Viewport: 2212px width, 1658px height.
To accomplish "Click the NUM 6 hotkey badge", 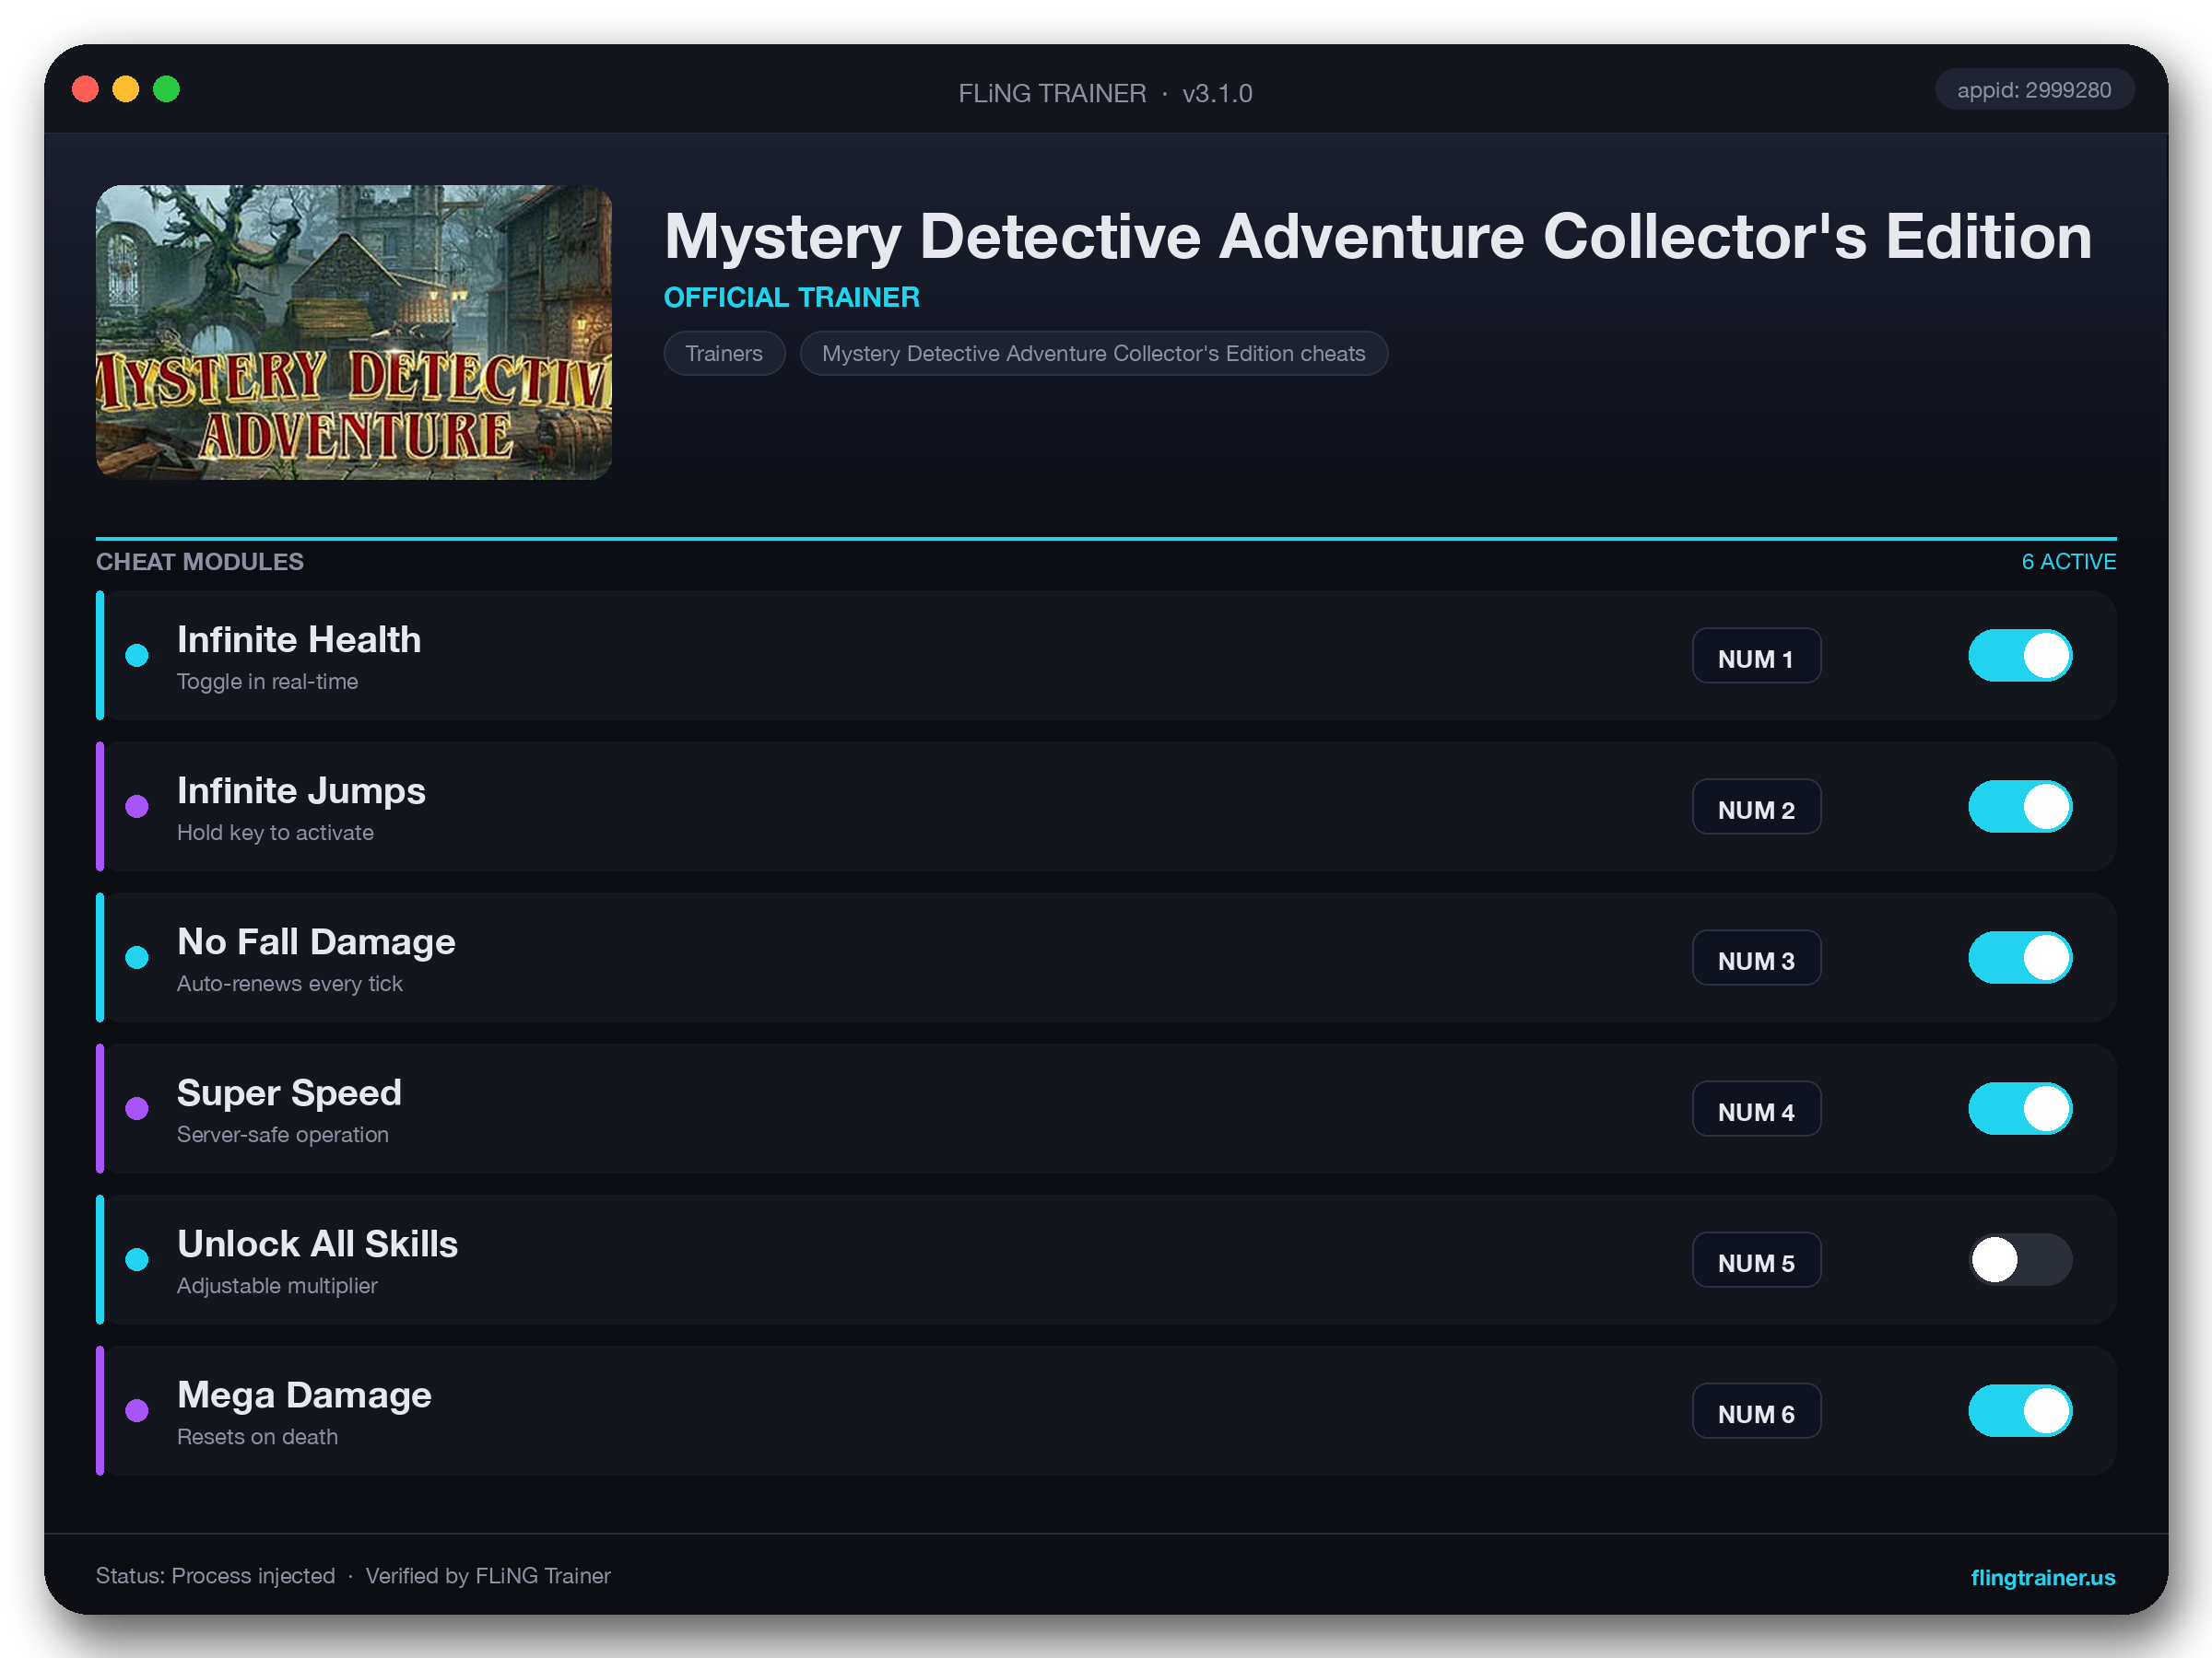I will (1756, 1410).
